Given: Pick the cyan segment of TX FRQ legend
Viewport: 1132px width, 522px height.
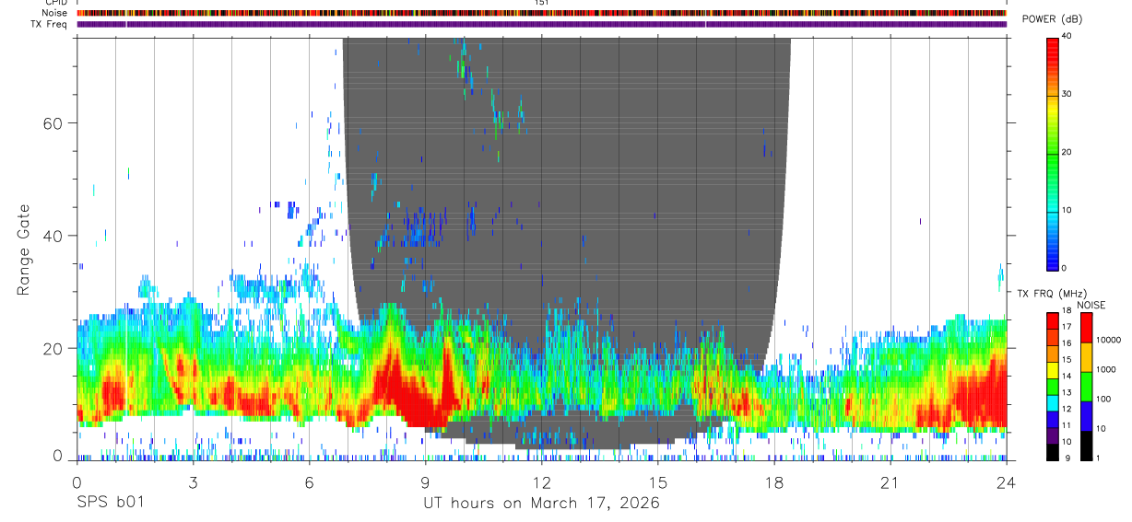Looking at the screenshot, I should click(1053, 402).
